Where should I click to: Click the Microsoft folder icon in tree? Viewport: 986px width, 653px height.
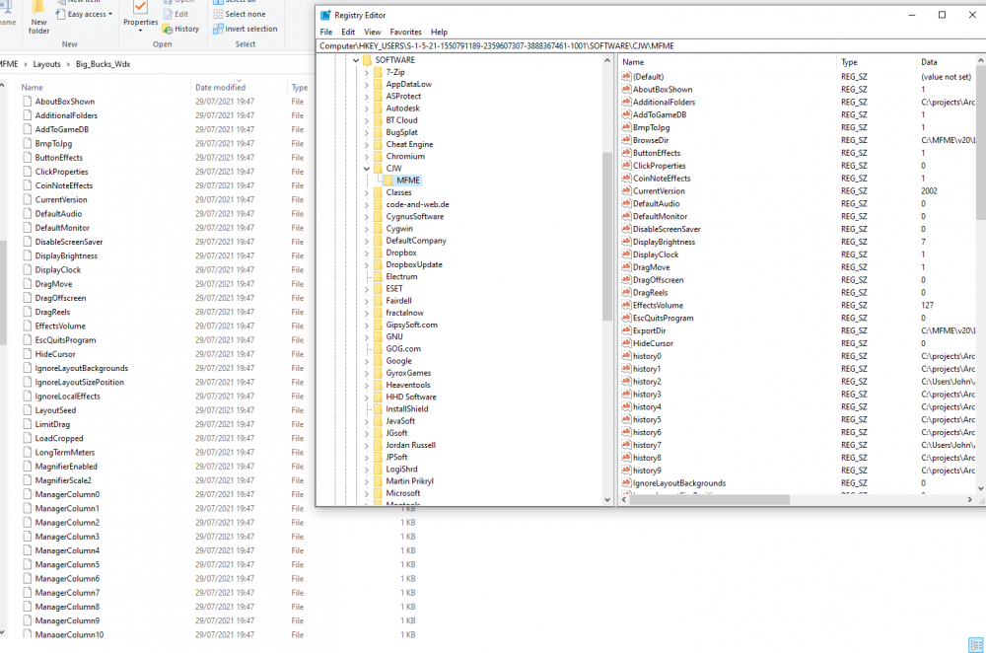point(378,493)
